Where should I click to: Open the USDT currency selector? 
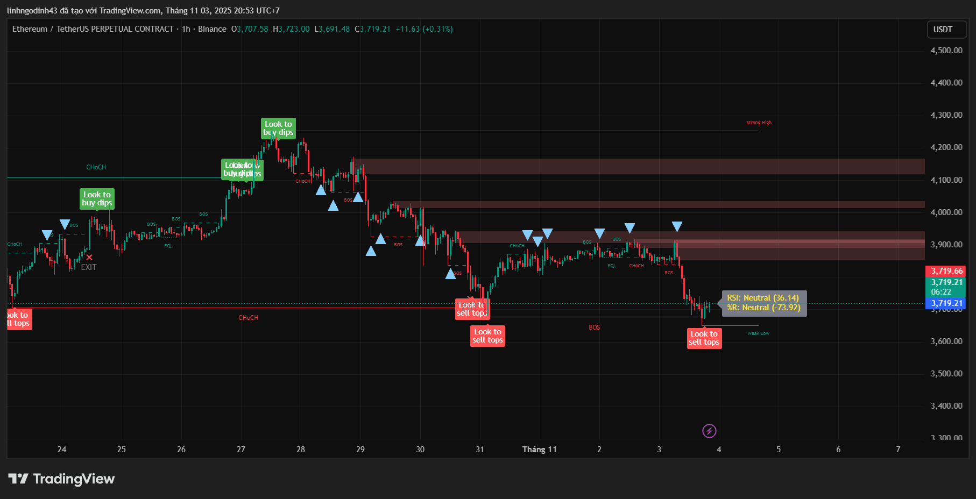click(x=946, y=30)
